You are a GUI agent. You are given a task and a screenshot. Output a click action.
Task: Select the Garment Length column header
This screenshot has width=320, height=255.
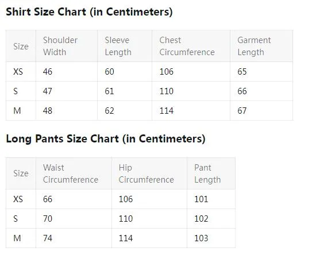click(254, 46)
